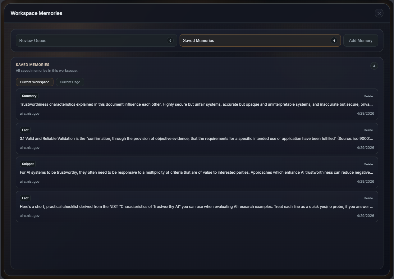Click the Saved Memories tab count badge
394x279 pixels.
334,40
